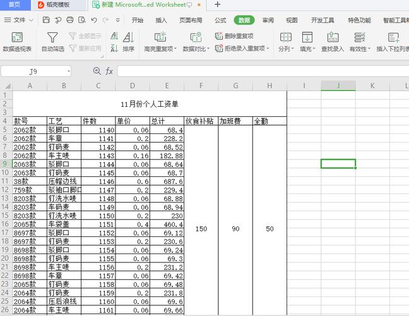This screenshot has height=316, width=409.
Task: Open the 文件 menu dropdown arrow
Action: point(32,20)
